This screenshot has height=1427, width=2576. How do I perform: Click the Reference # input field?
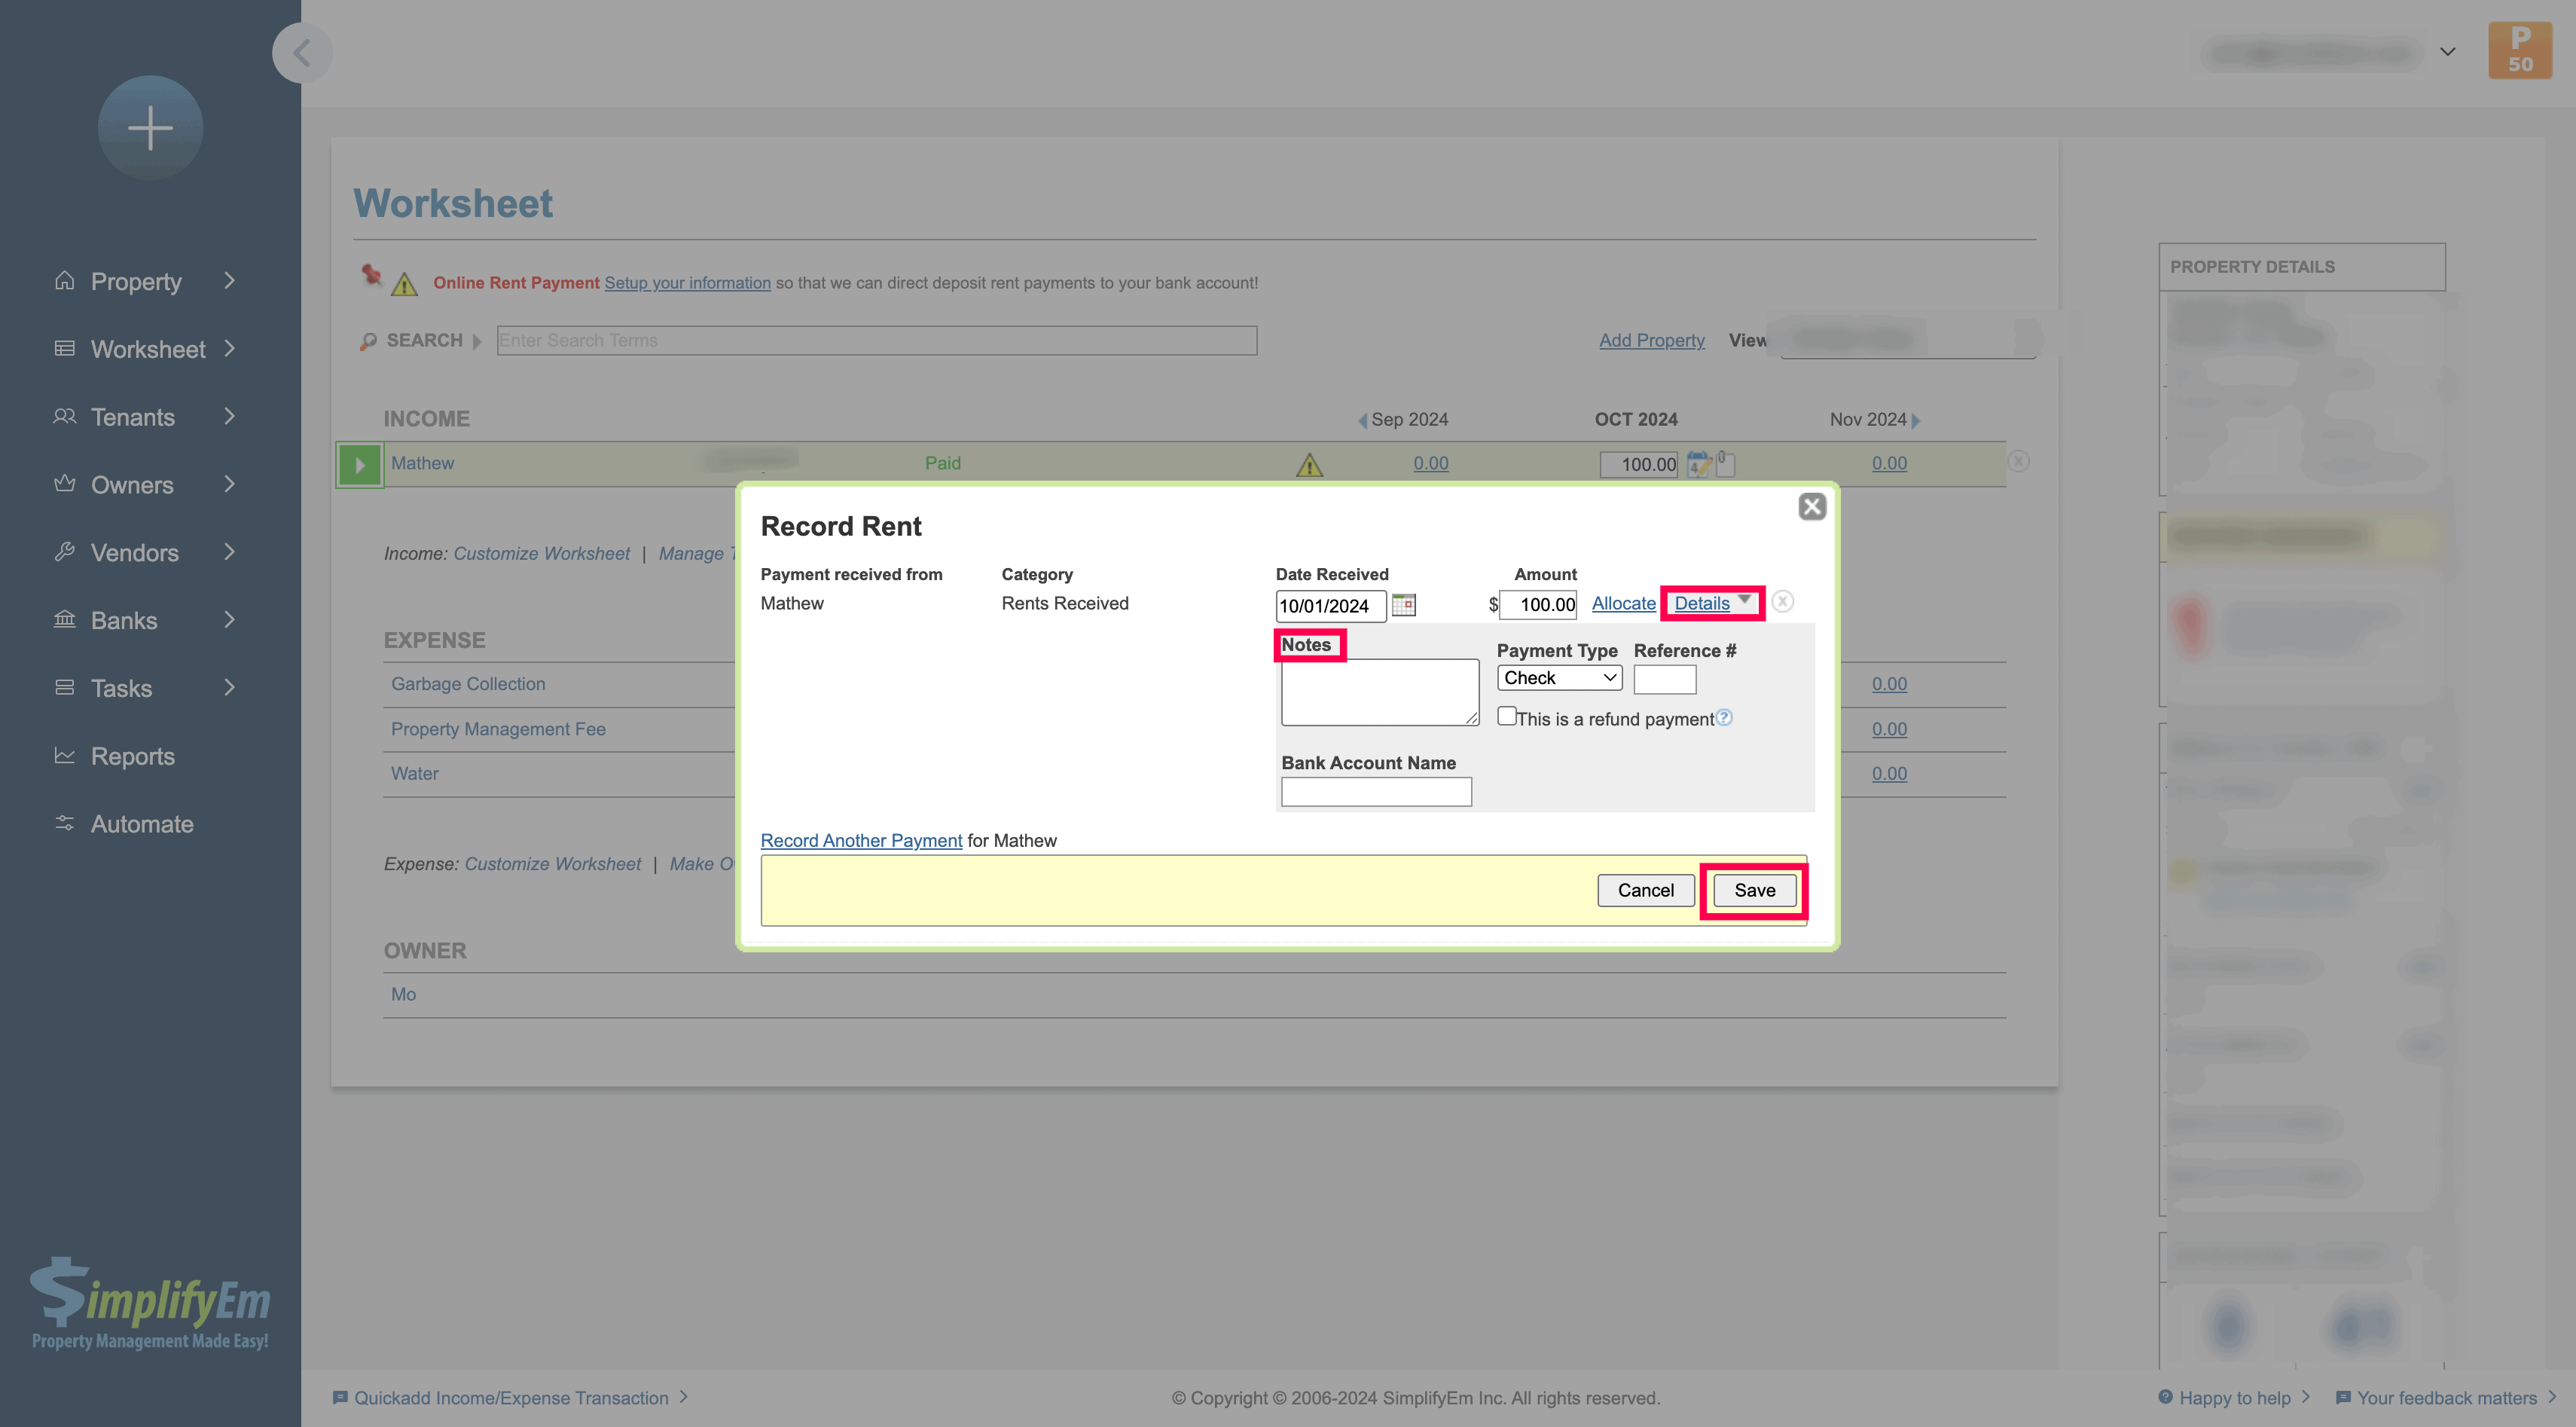coord(1664,680)
